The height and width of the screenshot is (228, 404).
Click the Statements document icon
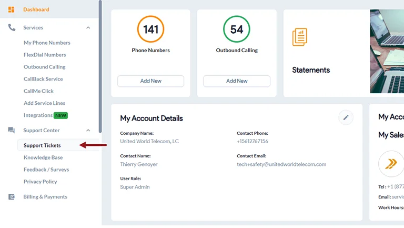tap(300, 37)
